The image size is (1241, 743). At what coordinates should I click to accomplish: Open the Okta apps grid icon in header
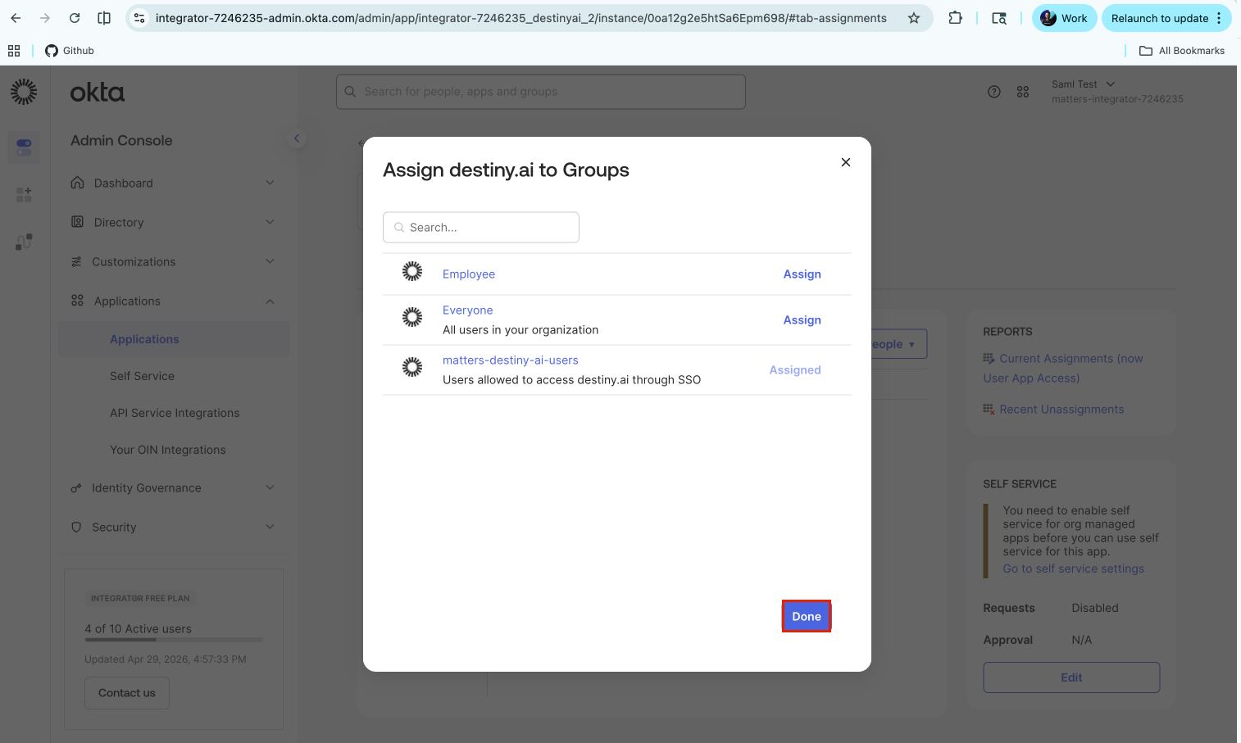coord(1023,92)
